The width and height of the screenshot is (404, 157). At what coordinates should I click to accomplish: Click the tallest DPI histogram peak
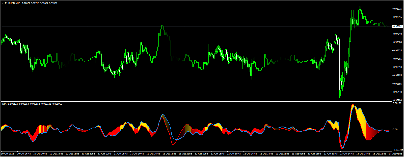353,105
